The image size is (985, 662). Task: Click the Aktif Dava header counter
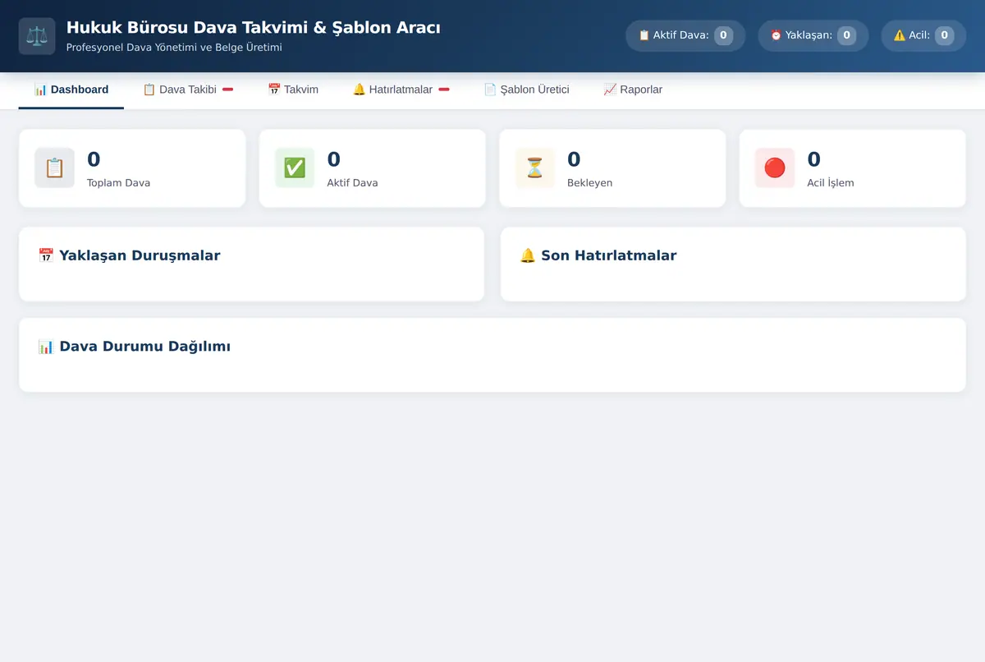[685, 35]
